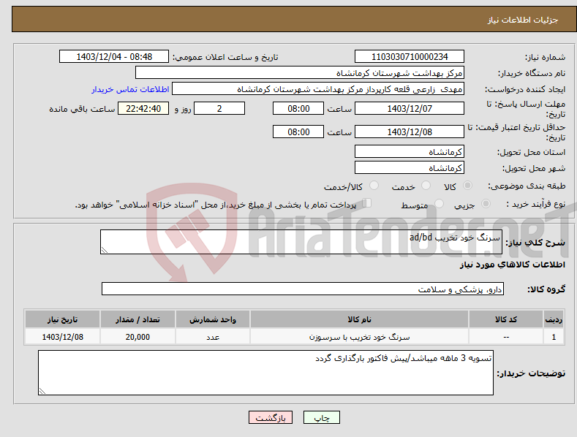Select the متوسط purchase type radio
The width and height of the screenshot is (577, 437).
[439, 203]
